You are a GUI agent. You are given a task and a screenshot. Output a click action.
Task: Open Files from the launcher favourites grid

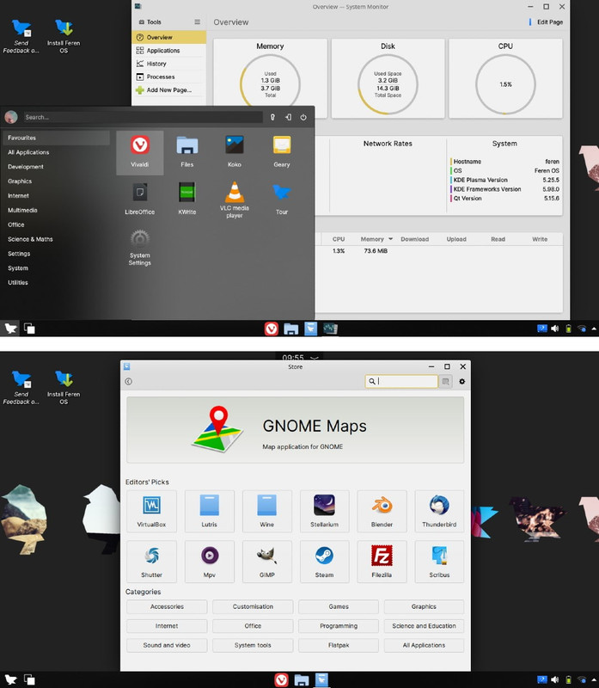tap(187, 152)
